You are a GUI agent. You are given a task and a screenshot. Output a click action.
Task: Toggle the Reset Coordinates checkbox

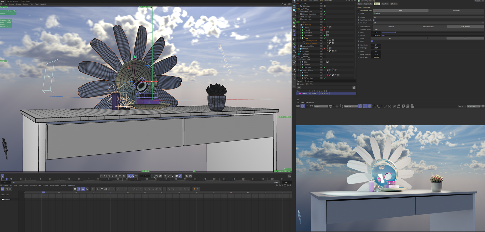(x=374, y=20)
